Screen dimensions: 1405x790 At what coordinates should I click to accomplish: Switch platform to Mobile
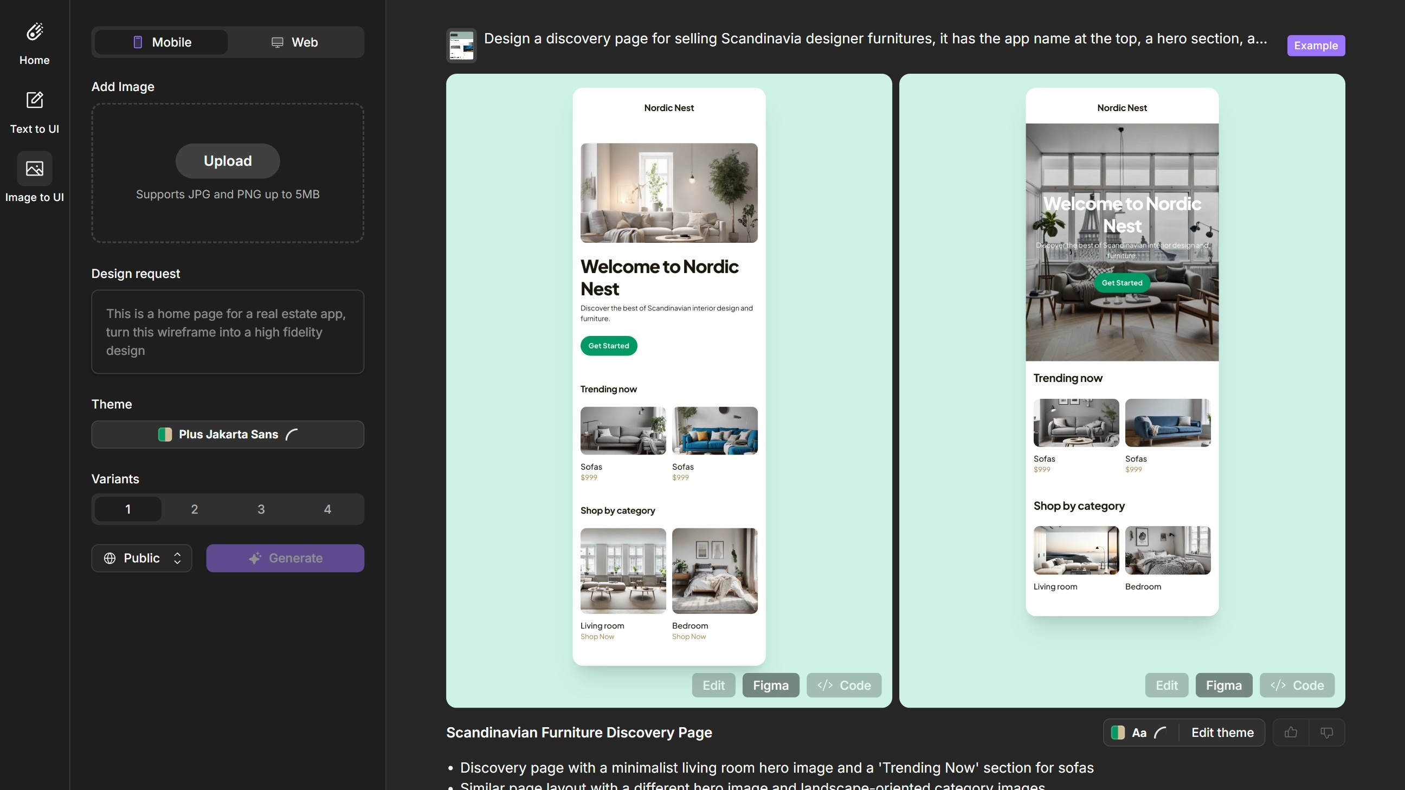point(162,42)
